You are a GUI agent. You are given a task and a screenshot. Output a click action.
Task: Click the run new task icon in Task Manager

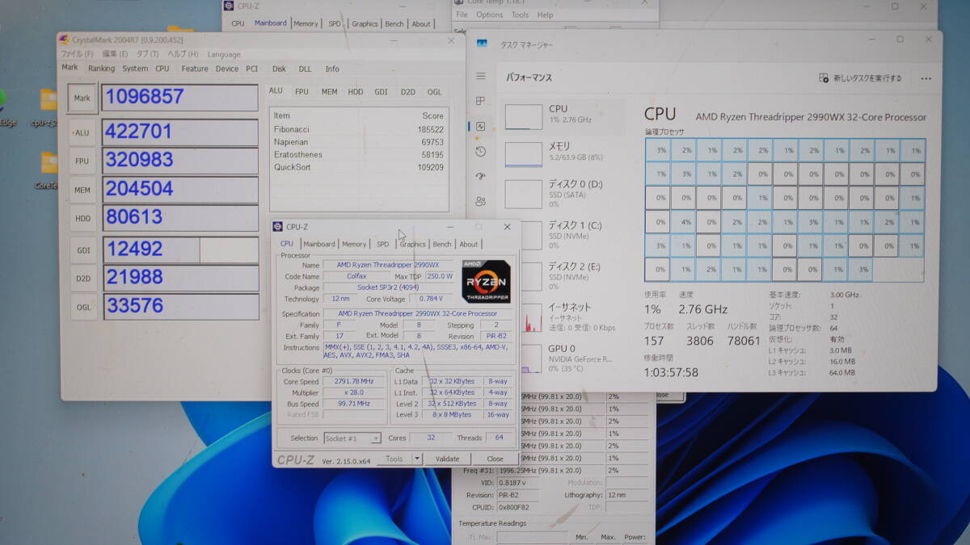[824, 78]
